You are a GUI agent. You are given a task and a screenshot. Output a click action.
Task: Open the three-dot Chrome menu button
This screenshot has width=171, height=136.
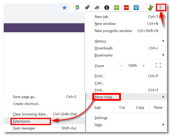[x=160, y=8]
